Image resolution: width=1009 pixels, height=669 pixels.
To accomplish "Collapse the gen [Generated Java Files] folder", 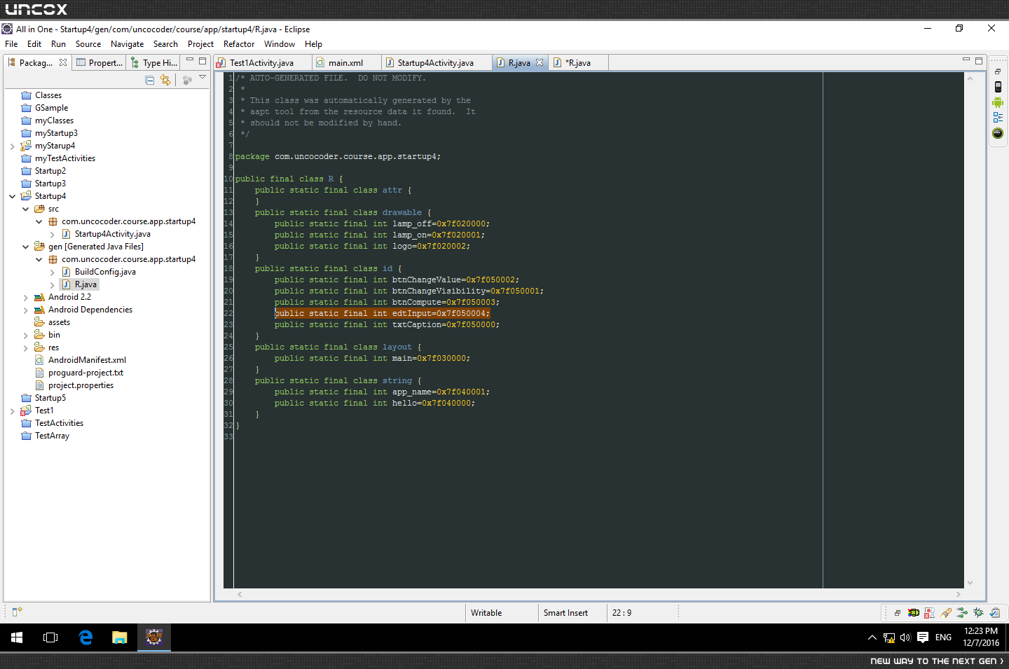I will [25, 247].
